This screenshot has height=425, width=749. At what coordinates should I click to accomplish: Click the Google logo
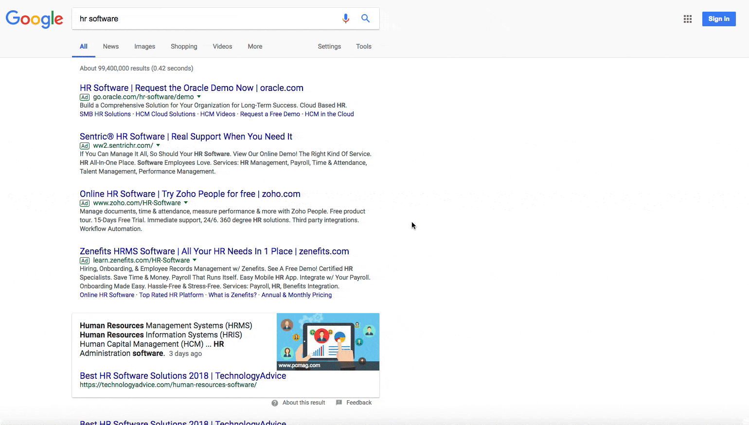35,19
